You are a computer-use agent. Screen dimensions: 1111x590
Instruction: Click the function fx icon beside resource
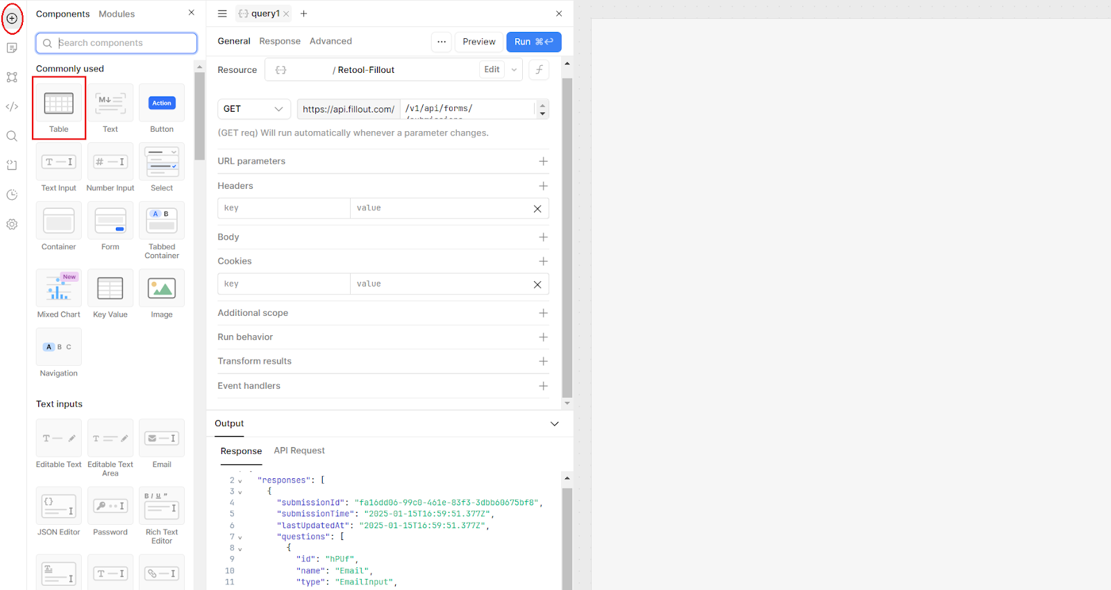pyautogui.click(x=539, y=69)
